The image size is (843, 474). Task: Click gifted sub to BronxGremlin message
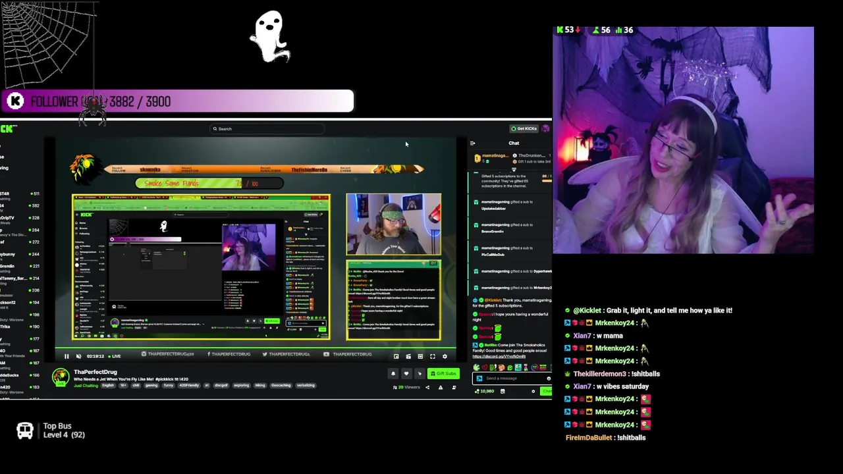510,228
